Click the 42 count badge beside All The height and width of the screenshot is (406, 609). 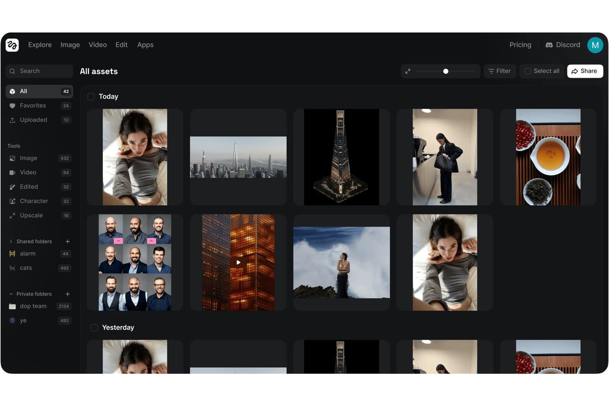click(x=66, y=91)
